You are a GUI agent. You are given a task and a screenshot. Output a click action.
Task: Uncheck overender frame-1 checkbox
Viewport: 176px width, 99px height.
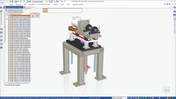[9, 47]
